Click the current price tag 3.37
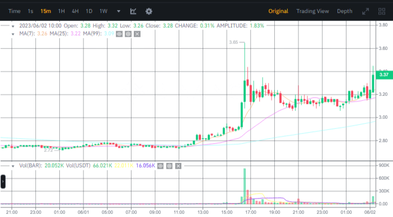This screenshot has width=393, height=217. point(384,74)
